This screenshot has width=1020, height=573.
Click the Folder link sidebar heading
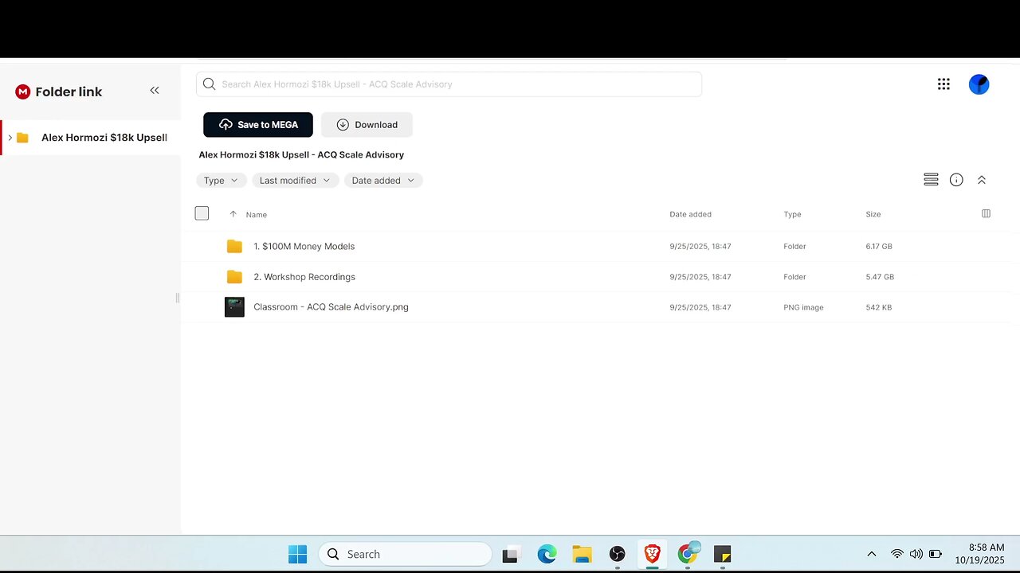click(x=69, y=92)
